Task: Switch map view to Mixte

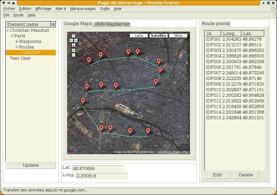Action: tap(178, 36)
